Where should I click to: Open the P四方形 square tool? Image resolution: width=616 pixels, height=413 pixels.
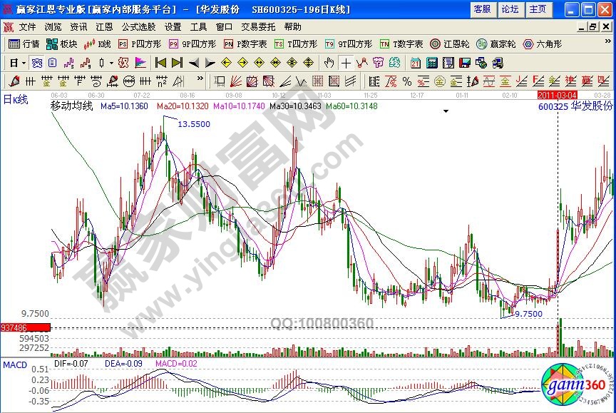coord(140,44)
